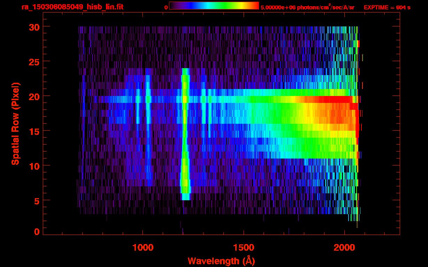Click the rainbow color scale bar
Image resolution: width=428 pixels, height=267 pixels.
(x=214, y=6)
